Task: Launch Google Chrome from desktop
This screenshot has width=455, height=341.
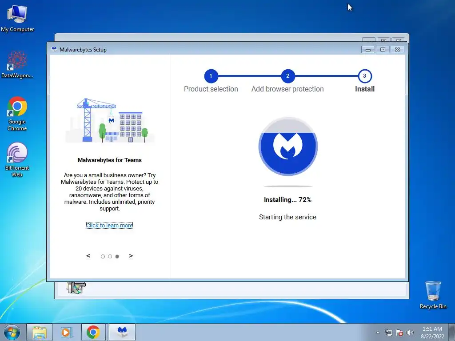Action: click(x=17, y=114)
